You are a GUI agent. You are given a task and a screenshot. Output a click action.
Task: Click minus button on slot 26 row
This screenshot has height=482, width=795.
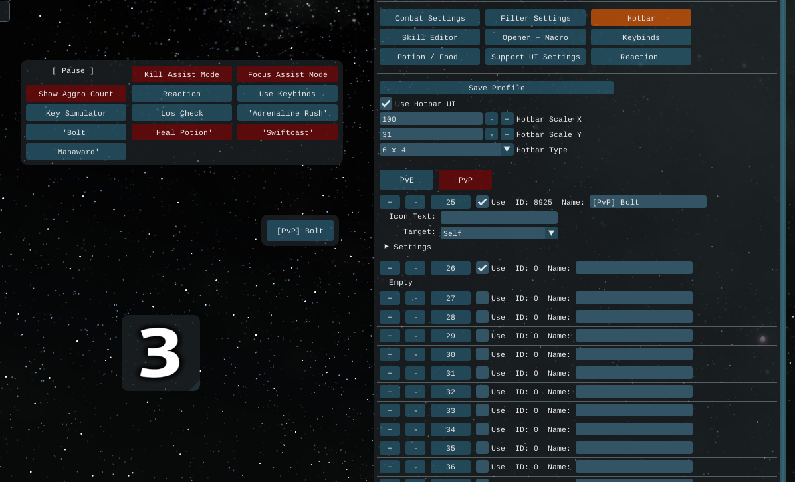pyautogui.click(x=415, y=268)
